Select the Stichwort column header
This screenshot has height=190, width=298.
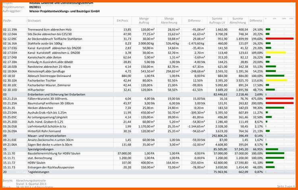pos(34,20)
